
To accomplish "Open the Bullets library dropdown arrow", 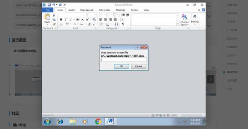I will [104, 15].
